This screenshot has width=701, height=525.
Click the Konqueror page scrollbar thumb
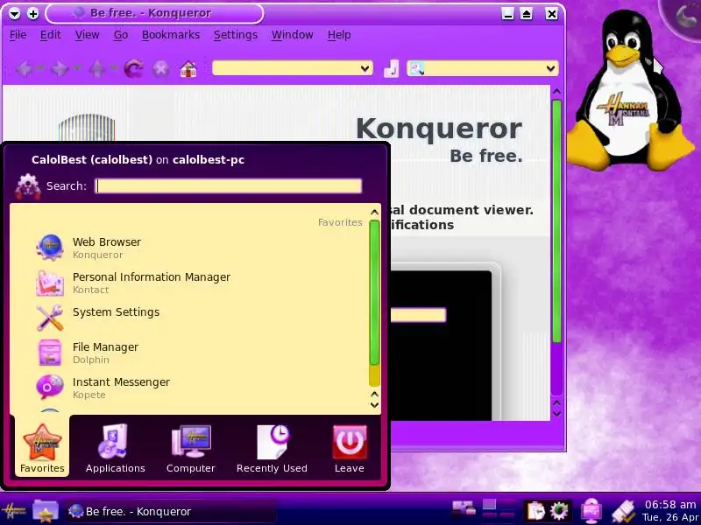tap(556, 221)
